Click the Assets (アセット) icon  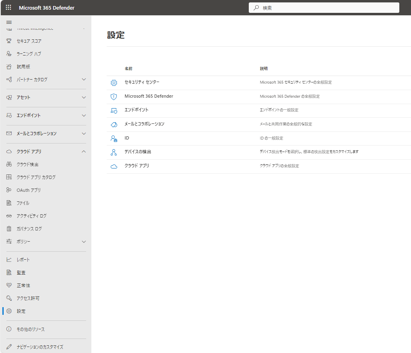click(x=9, y=97)
